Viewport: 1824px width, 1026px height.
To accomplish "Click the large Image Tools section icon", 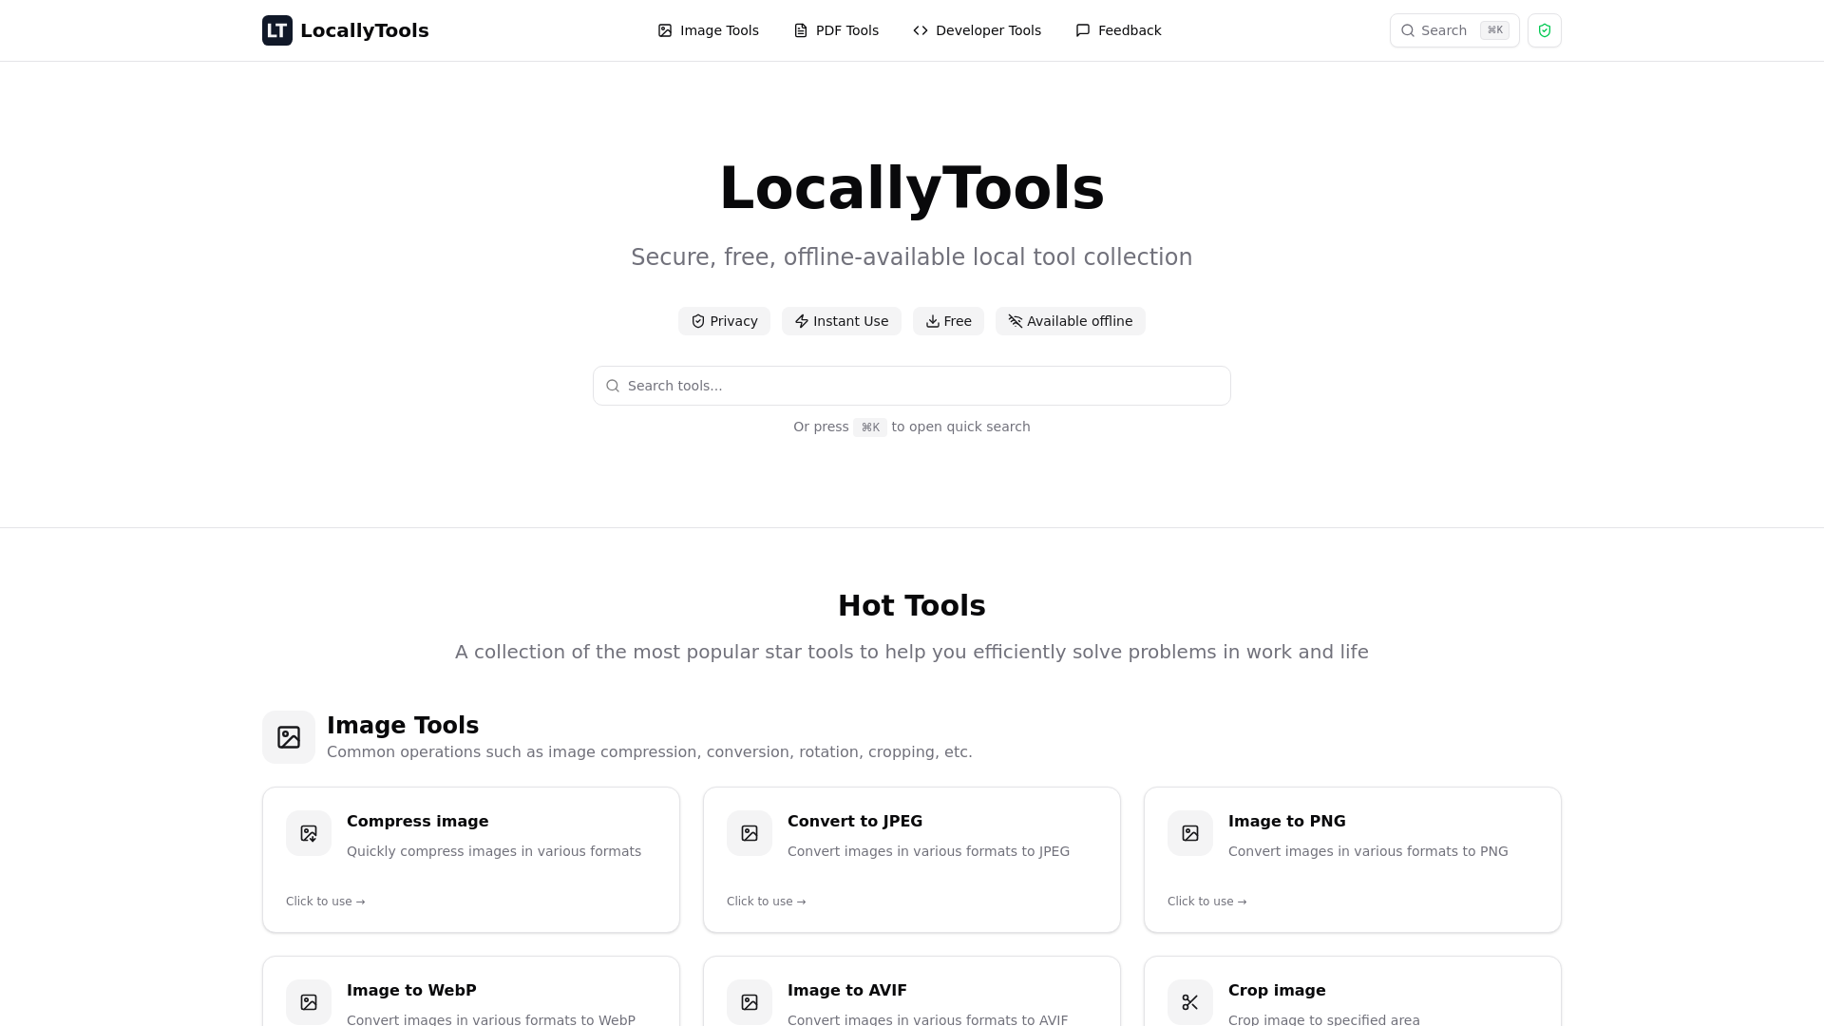I will 289,737.
